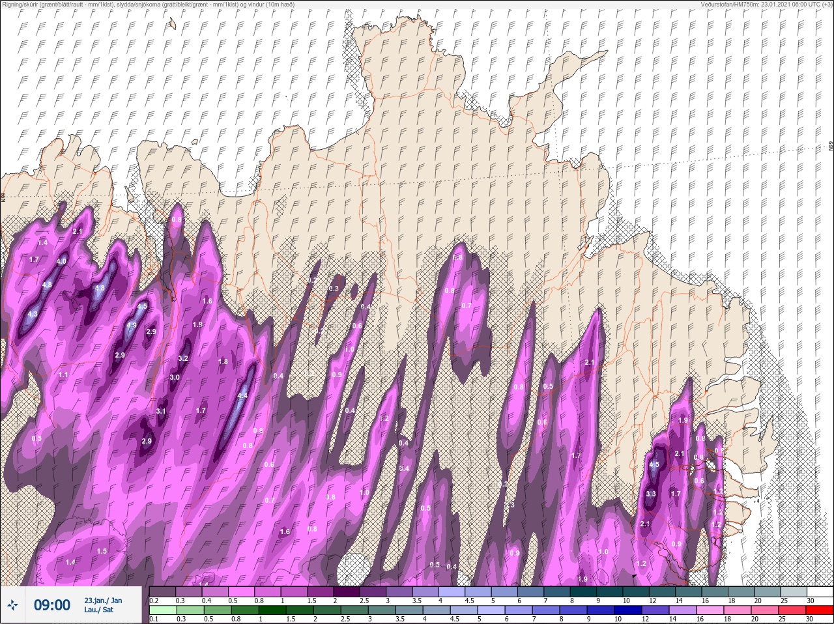
Task: Click the 3.3 precipitation value on the map
Action: pos(650,494)
